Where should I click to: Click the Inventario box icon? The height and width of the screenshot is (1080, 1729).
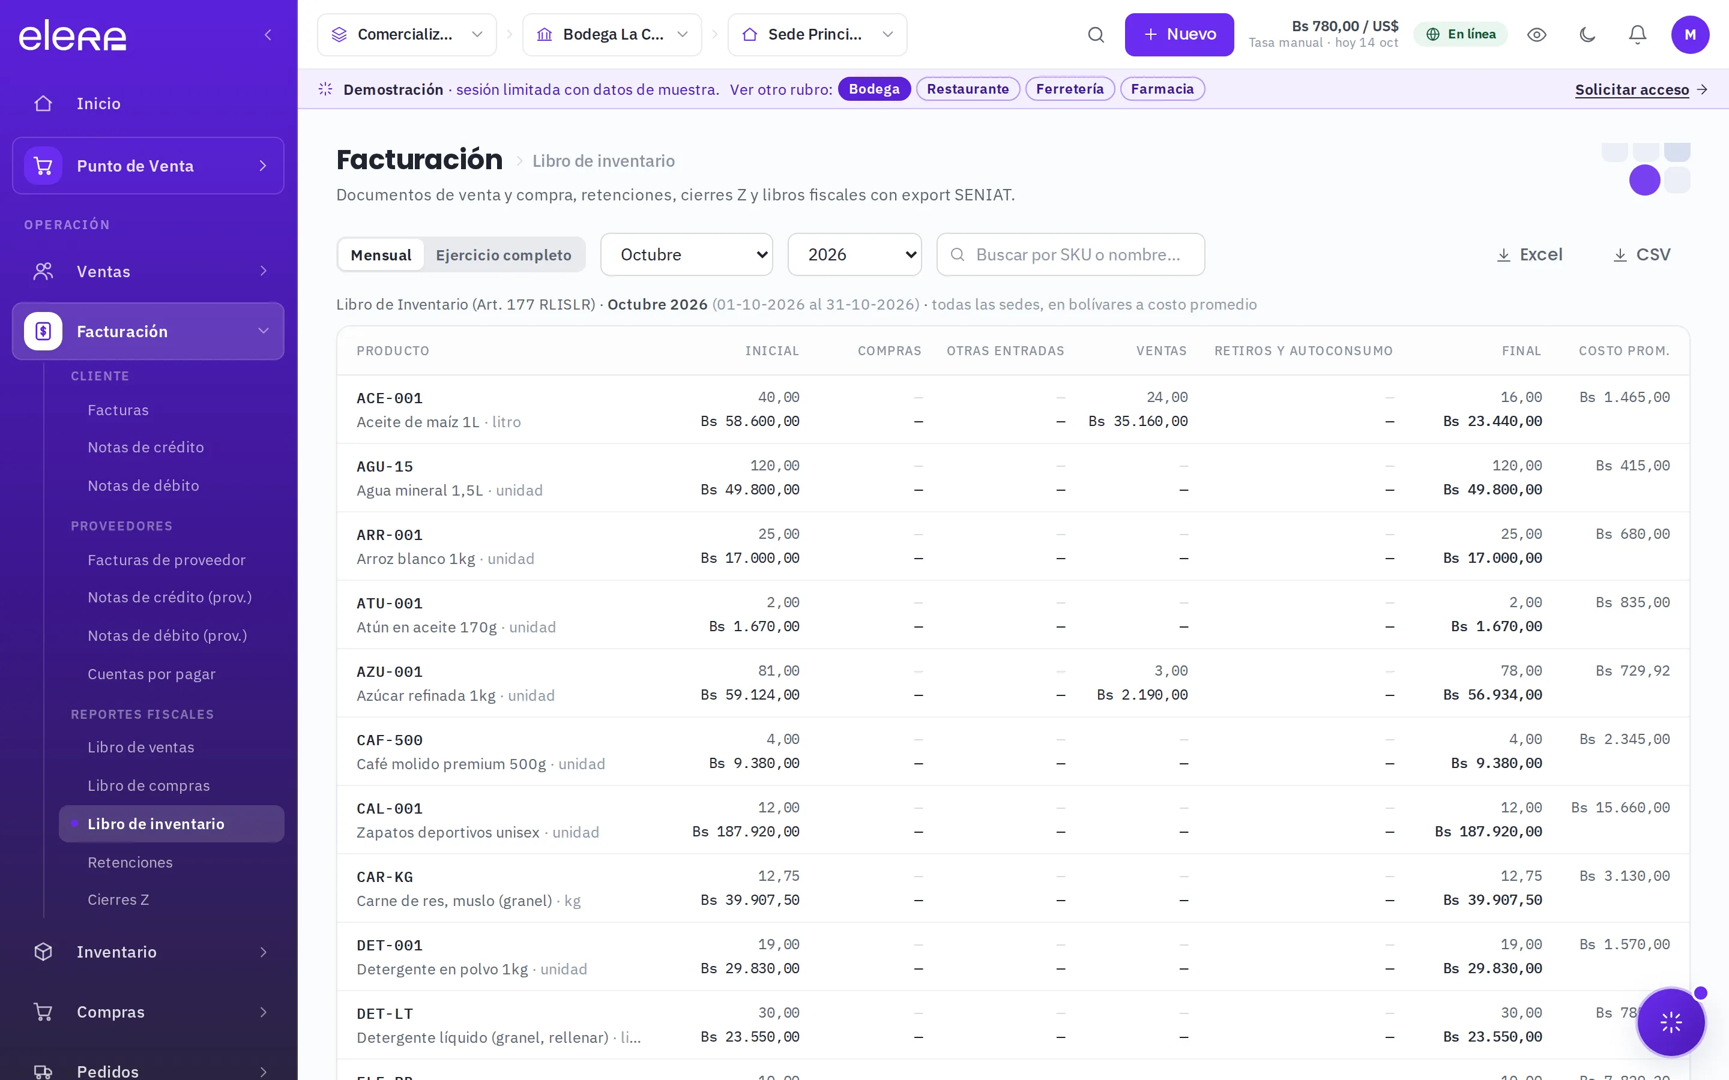[44, 952]
